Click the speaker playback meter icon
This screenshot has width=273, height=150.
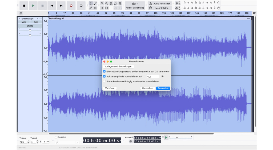177,8
